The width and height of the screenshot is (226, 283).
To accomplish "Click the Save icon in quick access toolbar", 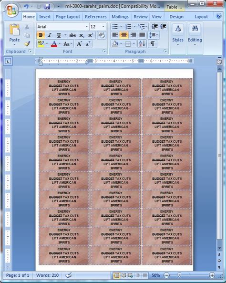I will coord(47,7).
